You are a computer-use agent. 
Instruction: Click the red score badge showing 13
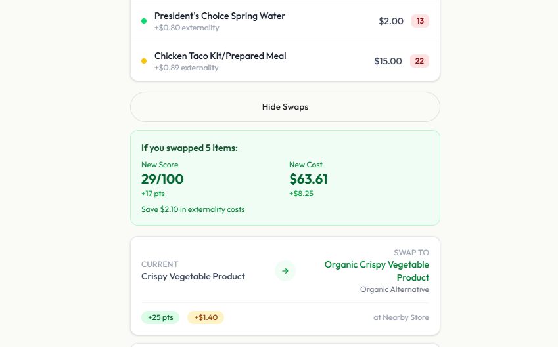pyautogui.click(x=420, y=21)
